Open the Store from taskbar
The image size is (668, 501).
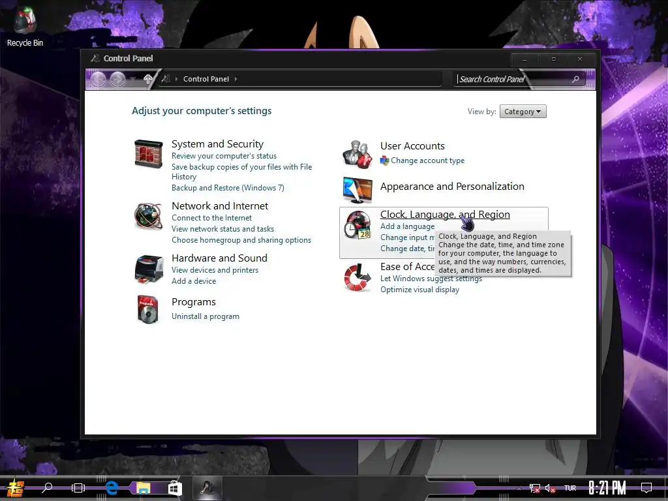pyautogui.click(x=175, y=488)
